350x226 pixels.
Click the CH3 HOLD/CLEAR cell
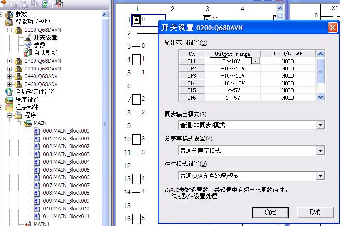tap(288, 76)
